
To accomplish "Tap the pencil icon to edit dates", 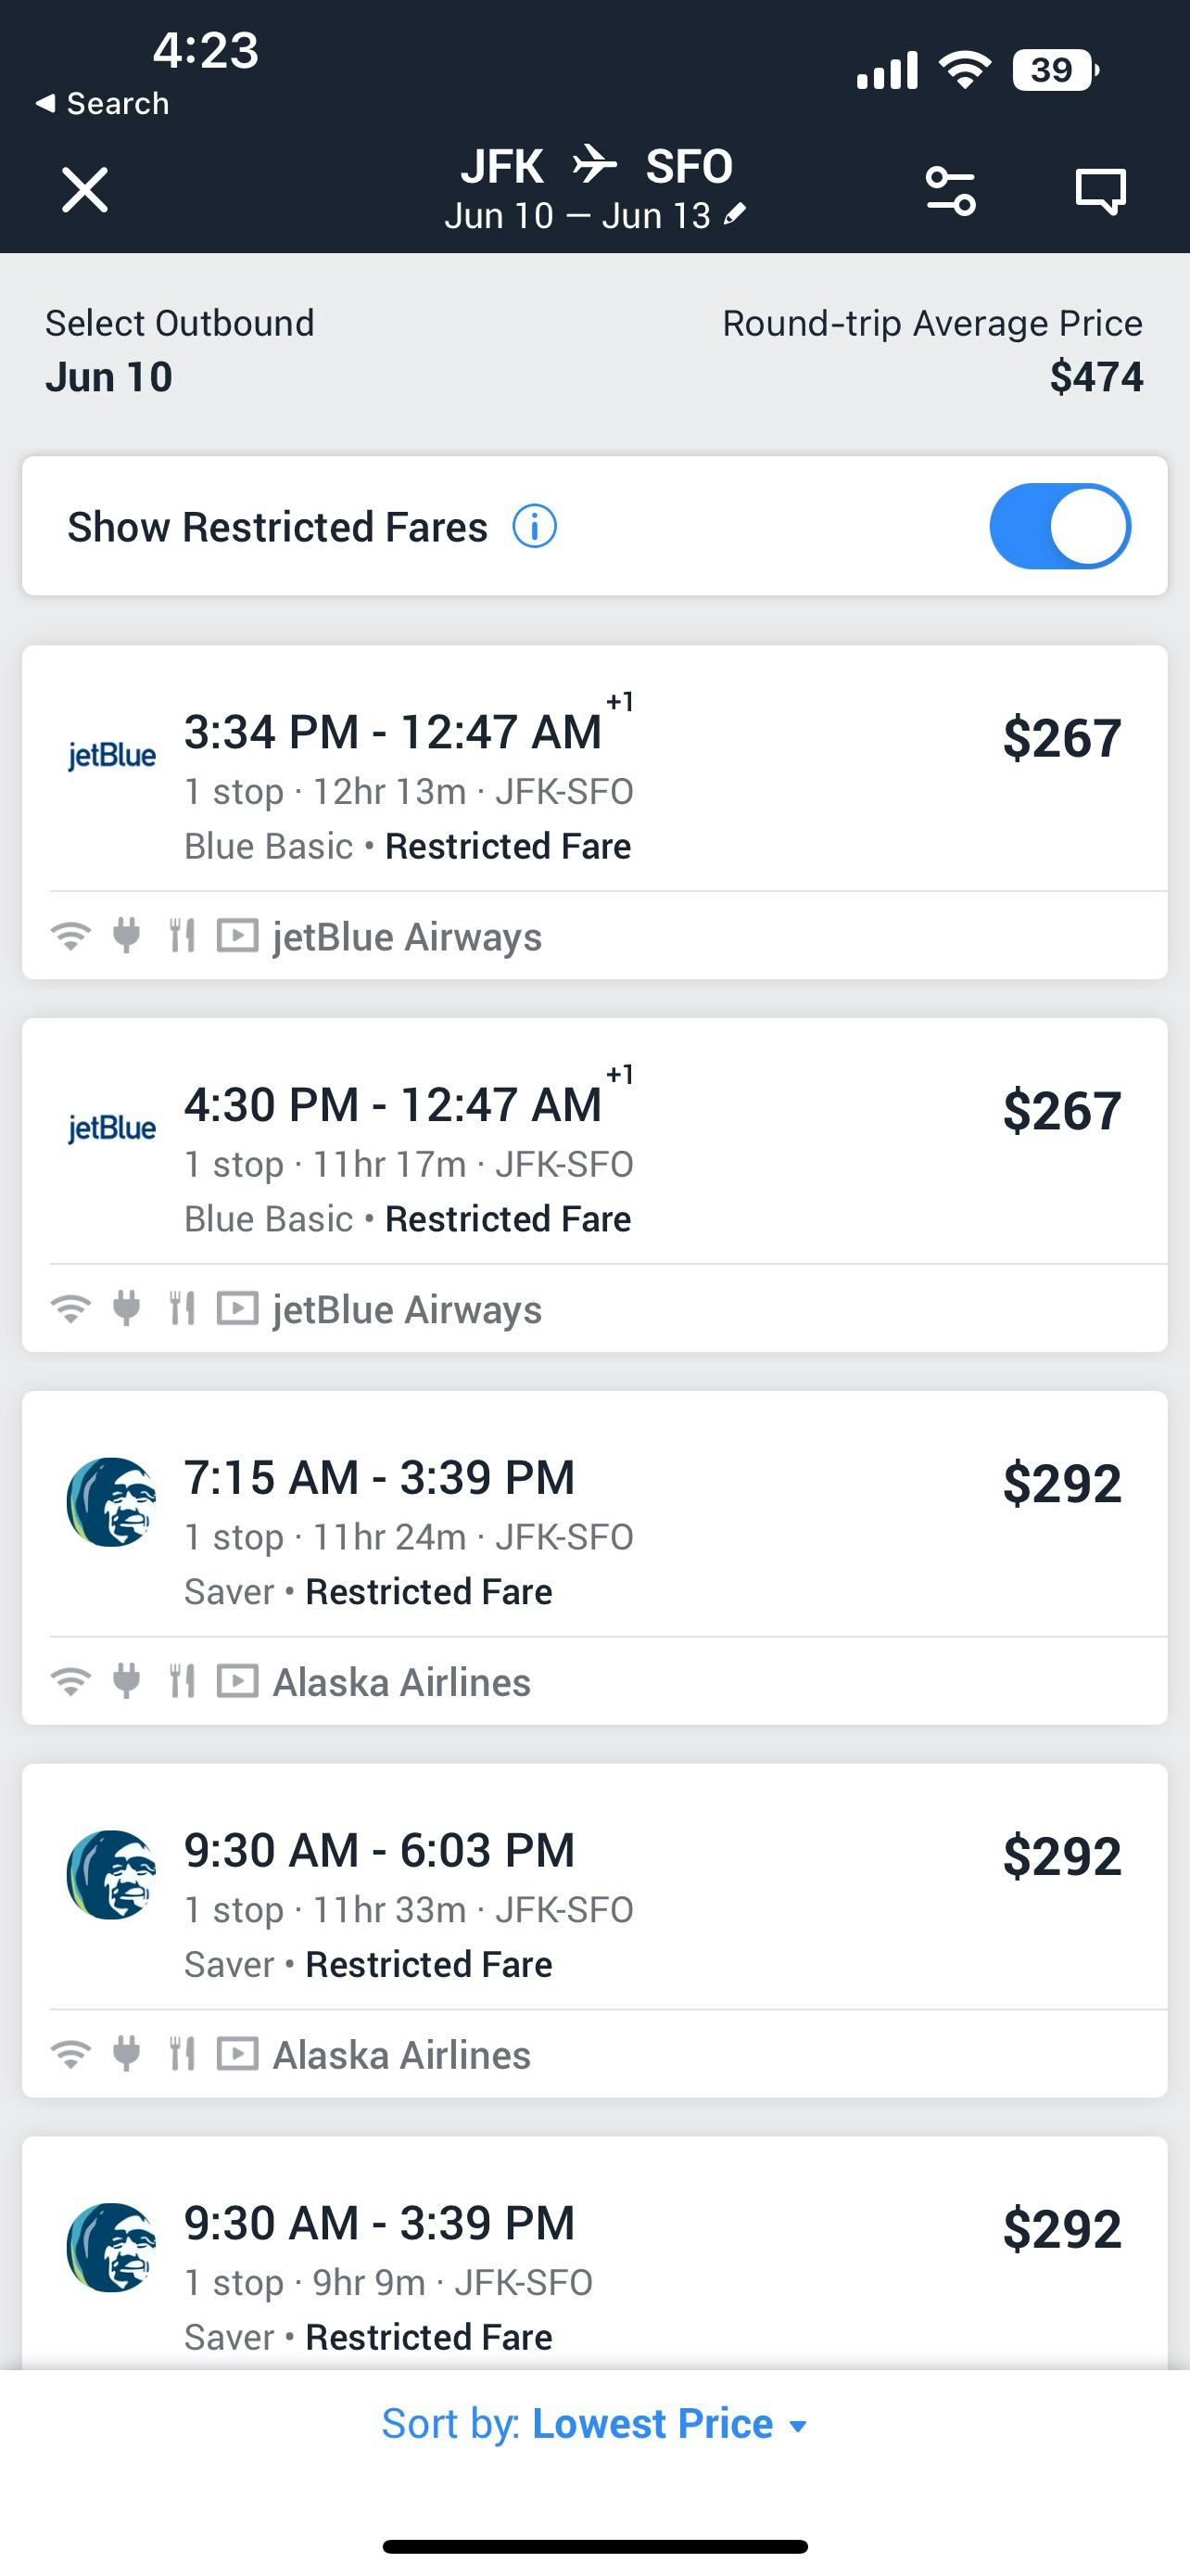I will tap(735, 214).
